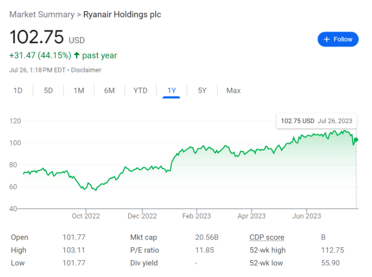The image size is (372, 277).
Task: Click the green up arrow icon
Action: [x=77, y=56]
